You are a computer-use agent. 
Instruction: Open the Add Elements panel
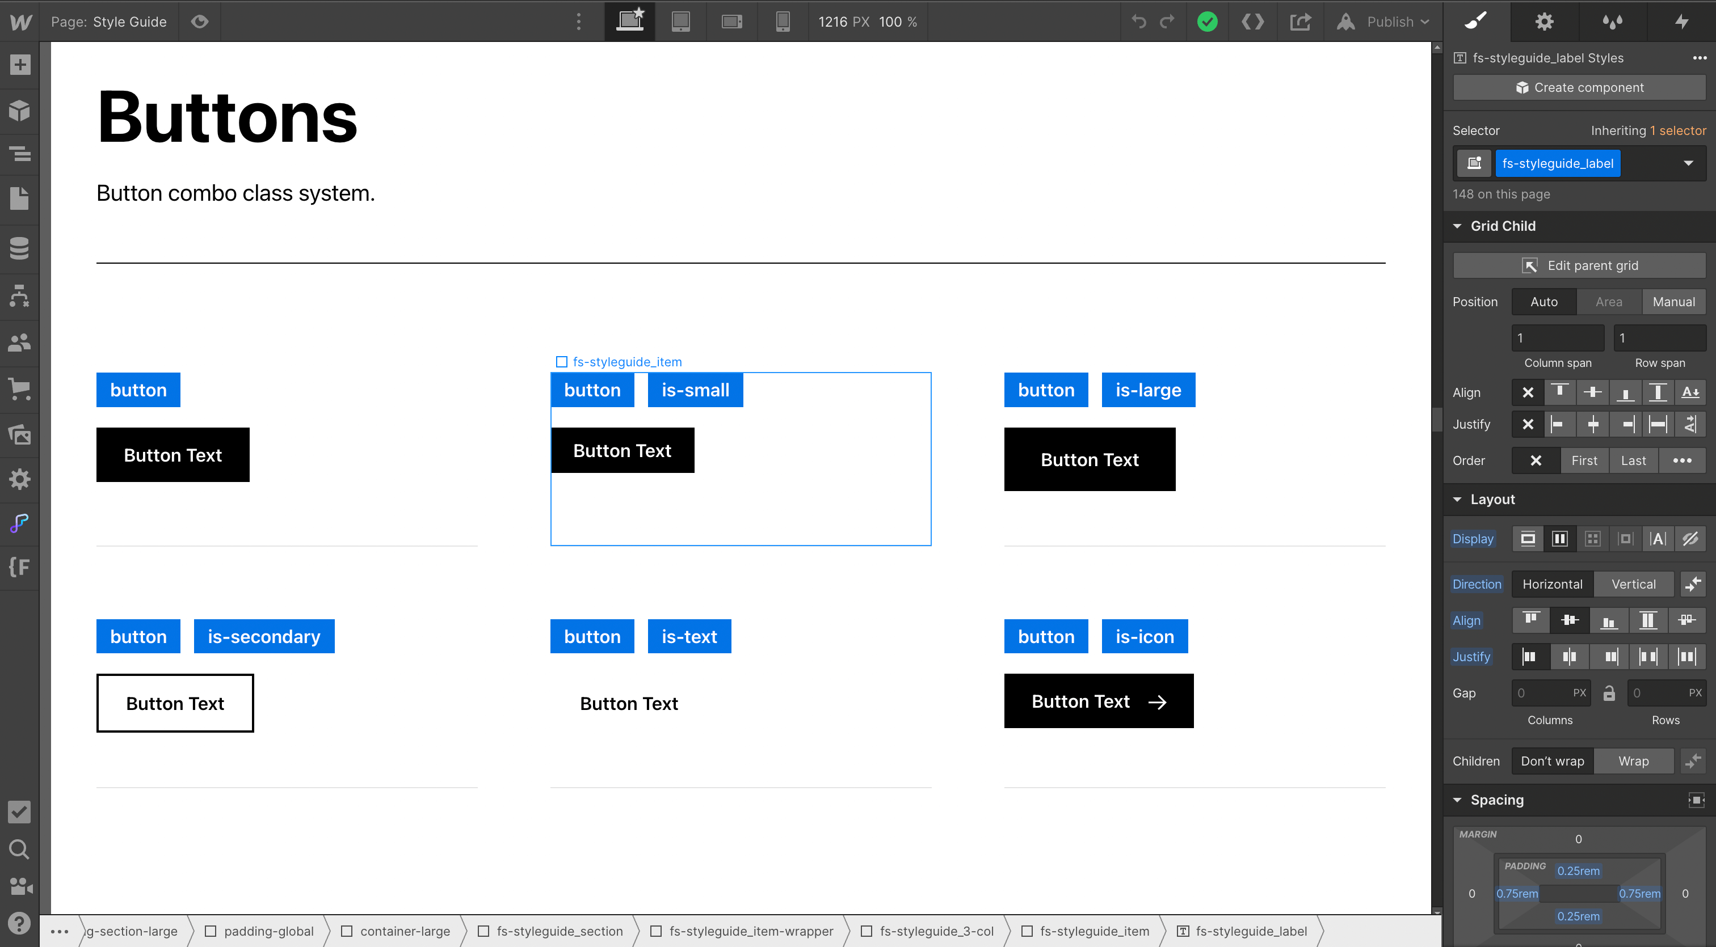point(19,65)
